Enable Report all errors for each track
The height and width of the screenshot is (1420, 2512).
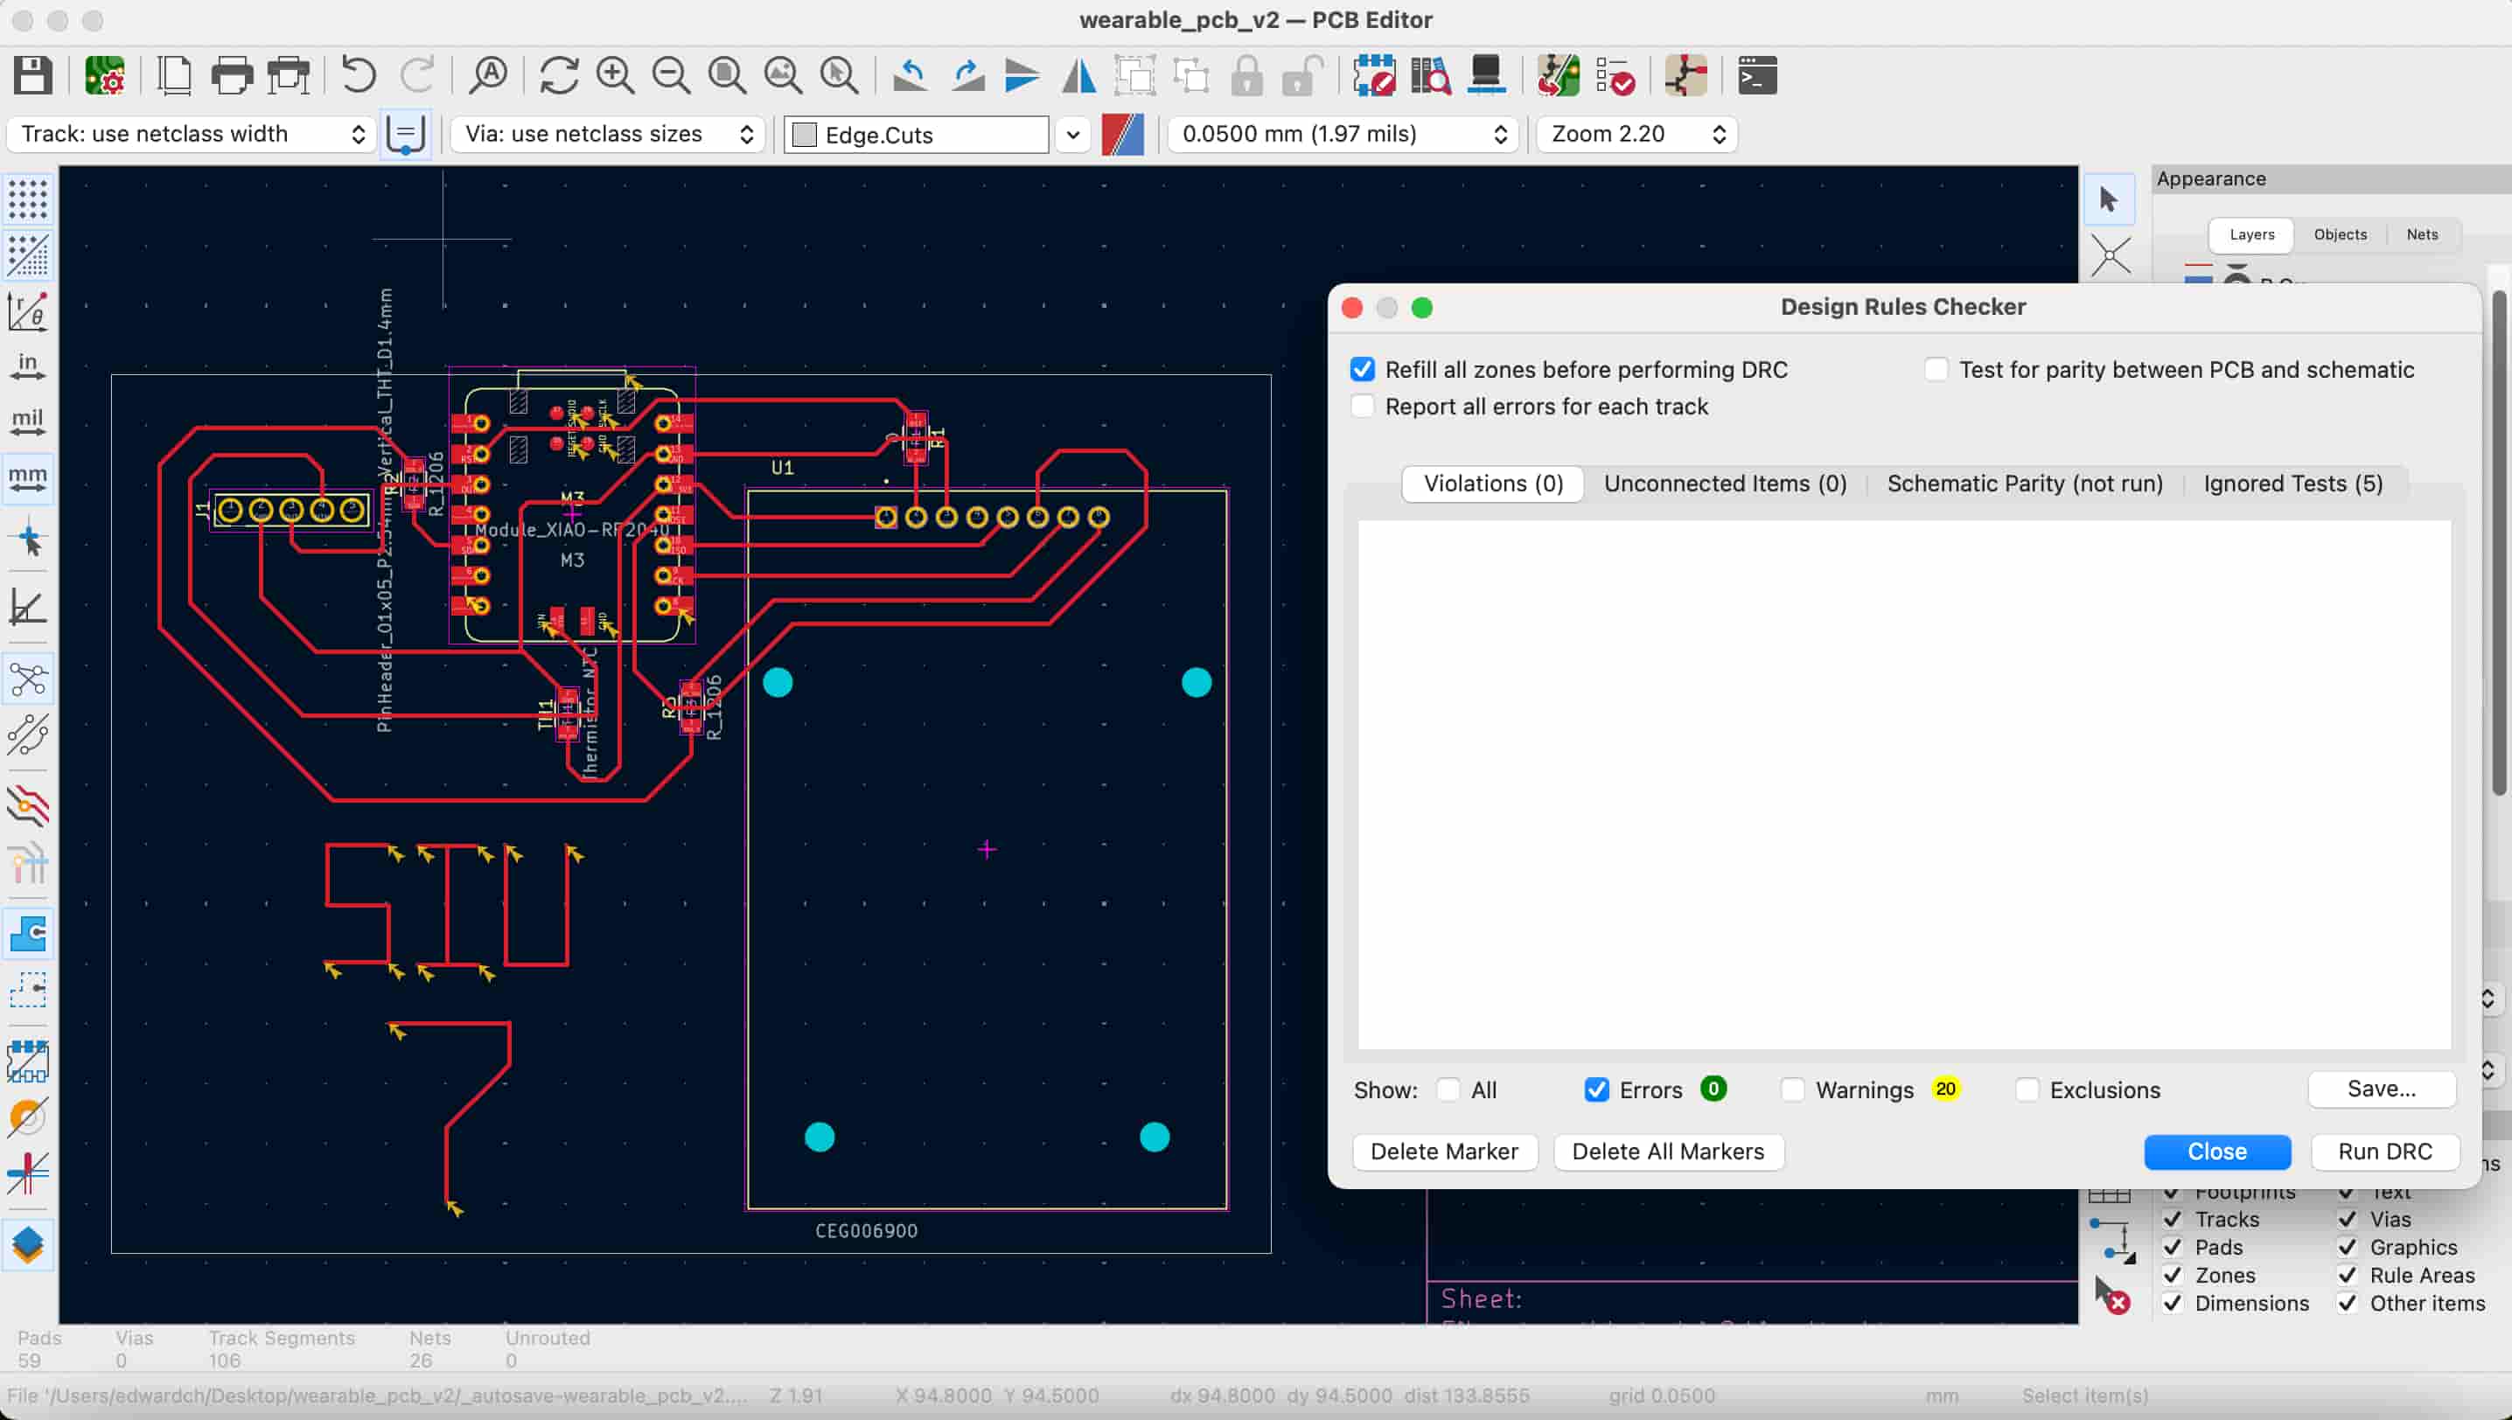[x=1363, y=407]
